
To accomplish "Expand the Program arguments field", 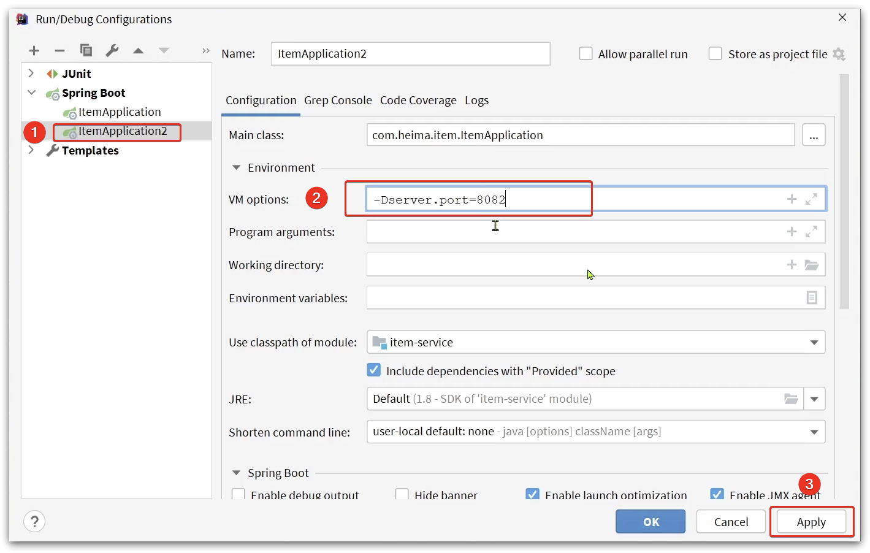I will click(811, 232).
